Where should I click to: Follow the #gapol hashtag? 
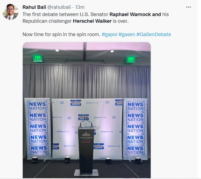point(109,34)
